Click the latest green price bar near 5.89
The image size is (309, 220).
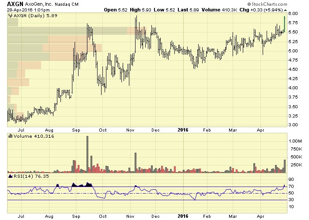(285, 24)
